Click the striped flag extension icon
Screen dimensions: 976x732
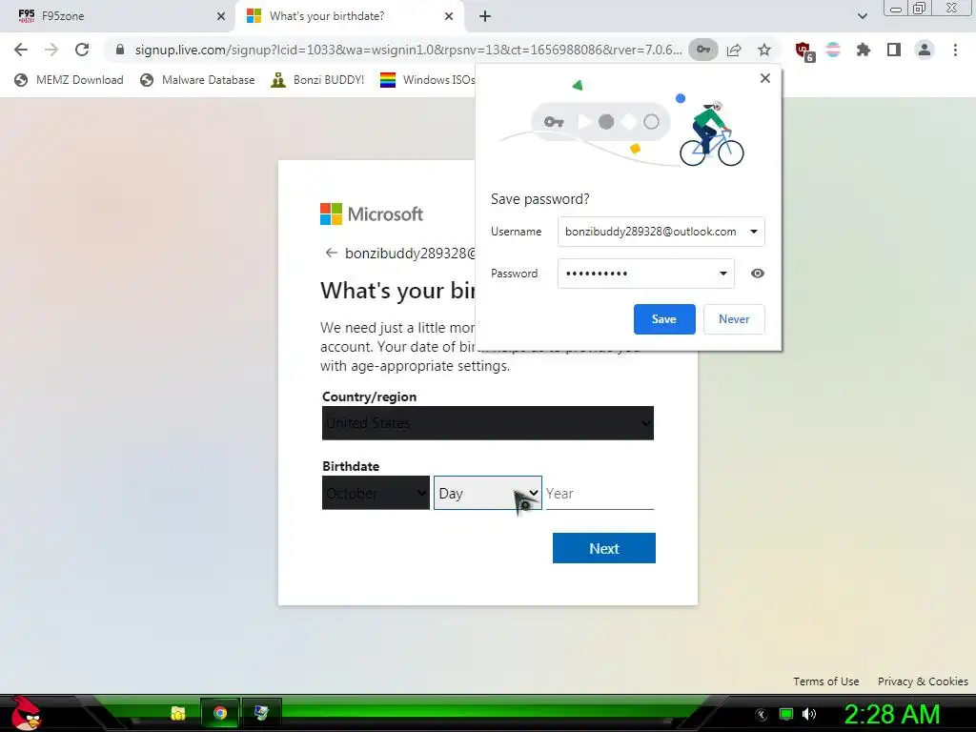pyautogui.click(x=833, y=50)
